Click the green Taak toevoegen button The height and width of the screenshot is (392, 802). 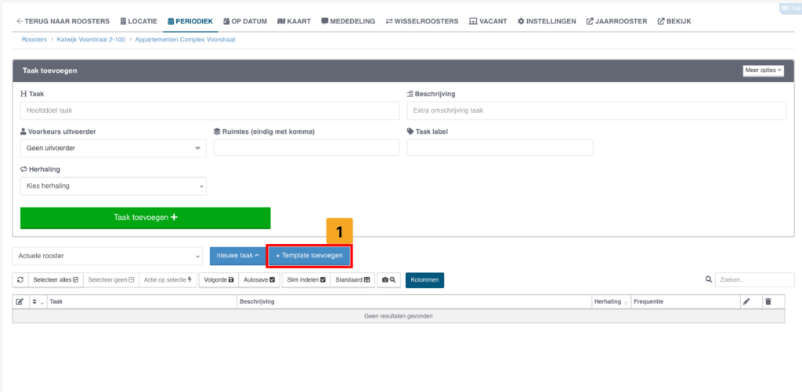tap(145, 218)
